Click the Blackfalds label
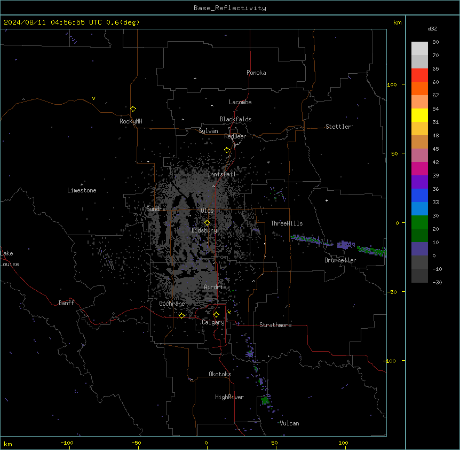Image resolution: width=460 pixels, height=450 pixels. (x=235, y=119)
